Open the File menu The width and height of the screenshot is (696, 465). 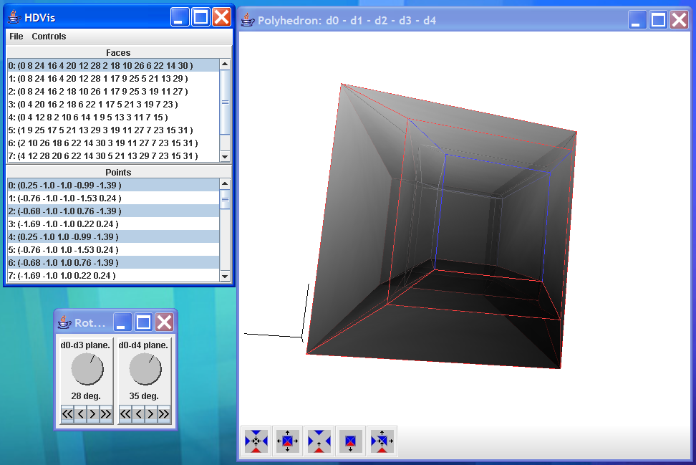click(16, 36)
